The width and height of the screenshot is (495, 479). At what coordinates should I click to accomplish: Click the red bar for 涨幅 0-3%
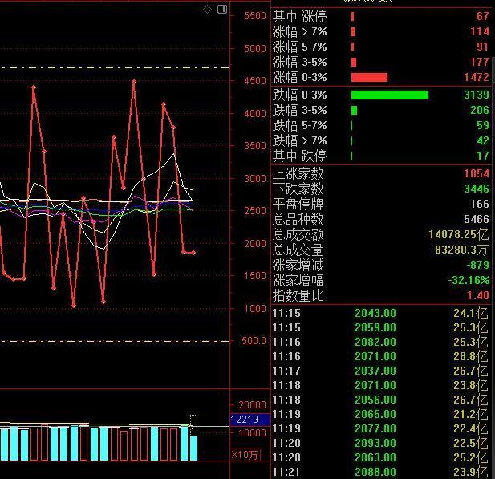[369, 77]
